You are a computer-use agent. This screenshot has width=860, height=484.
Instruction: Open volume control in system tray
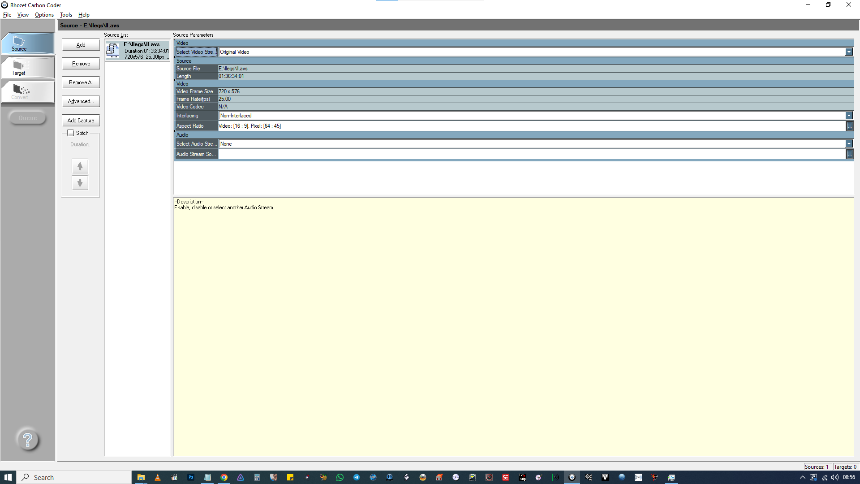pos(834,477)
